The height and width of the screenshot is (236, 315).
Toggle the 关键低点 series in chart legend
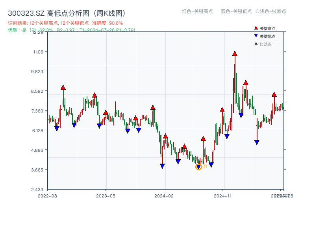[265, 36]
